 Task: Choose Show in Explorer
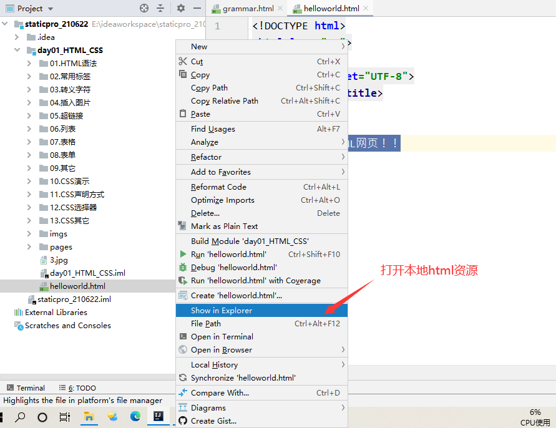tap(261, 310)
